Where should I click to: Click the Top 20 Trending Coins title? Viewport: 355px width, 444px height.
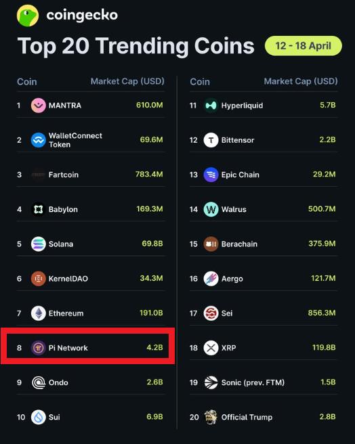point(135,46)
